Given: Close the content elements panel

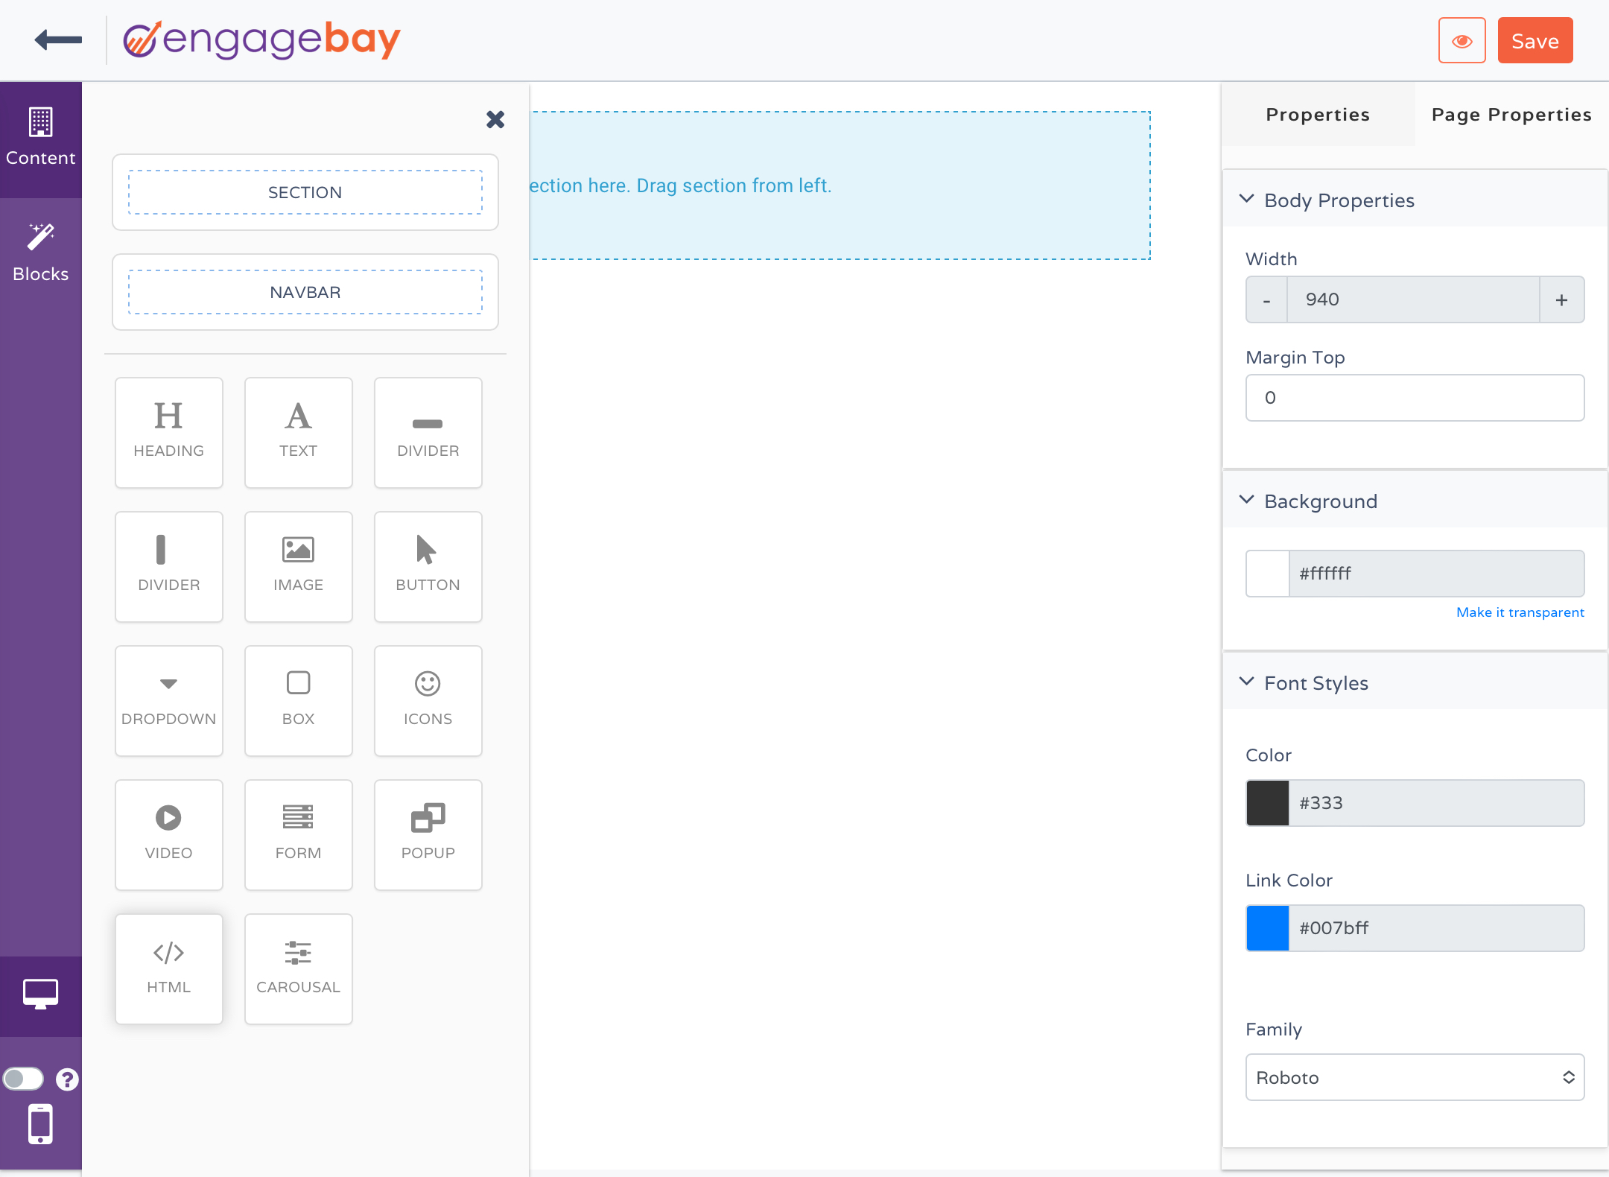Looking at the screenshot, I should 495,119.
